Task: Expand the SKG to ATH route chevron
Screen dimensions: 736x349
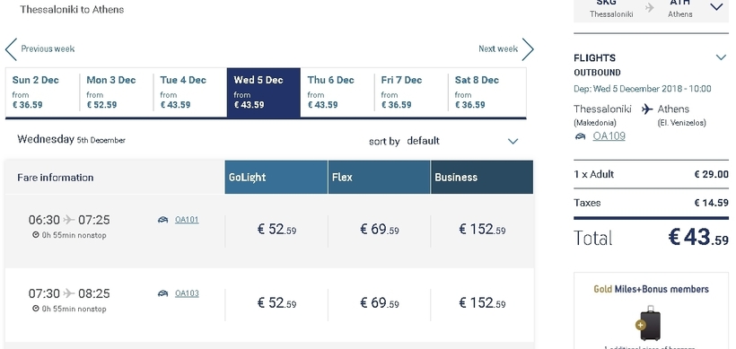Action: coord(717,7)
